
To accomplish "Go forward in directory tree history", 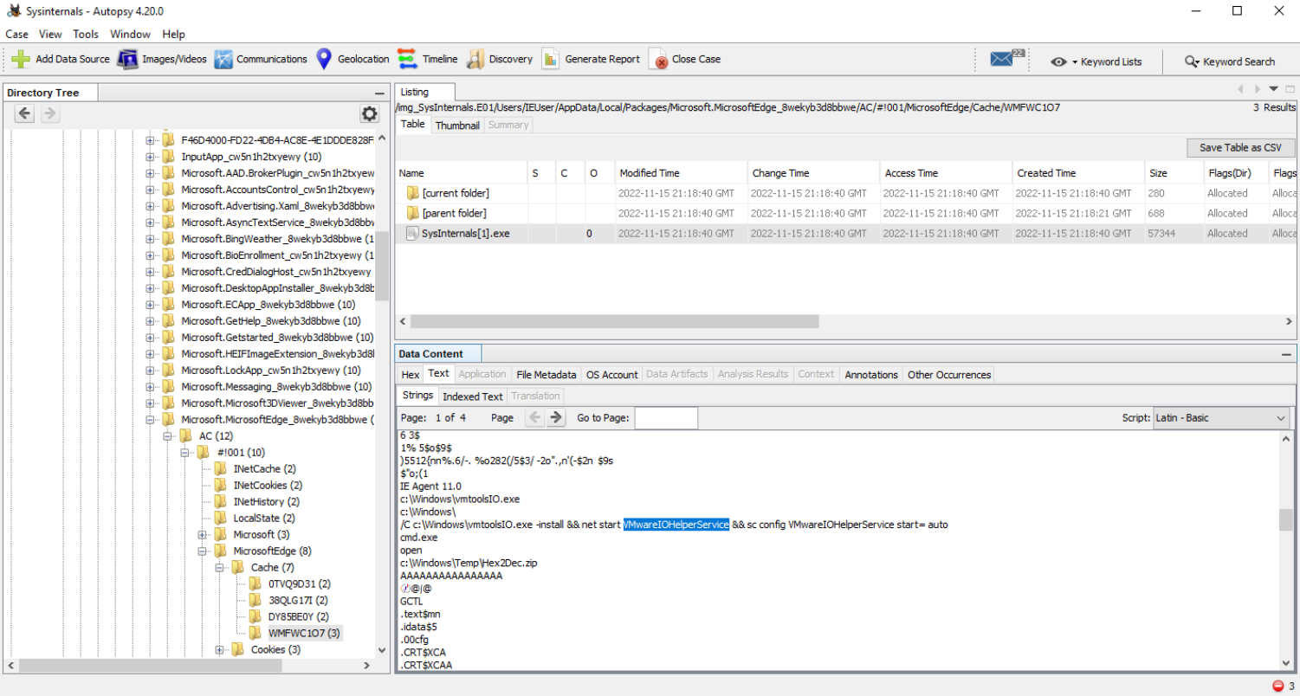I will coord(49,113).
